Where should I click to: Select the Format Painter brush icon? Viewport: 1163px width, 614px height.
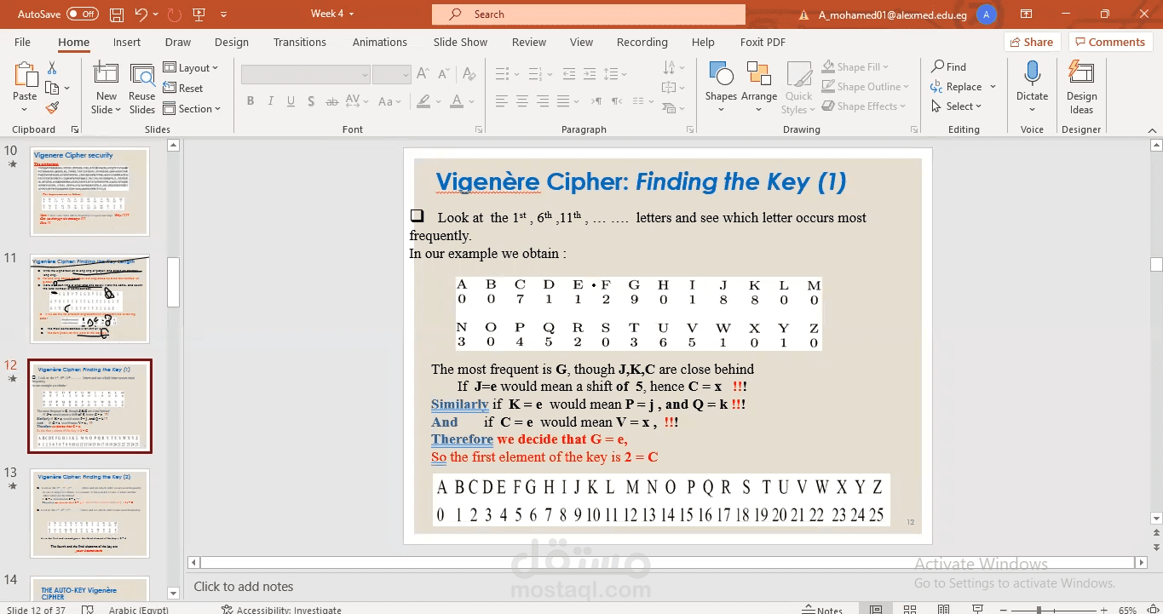coord(52,107)
